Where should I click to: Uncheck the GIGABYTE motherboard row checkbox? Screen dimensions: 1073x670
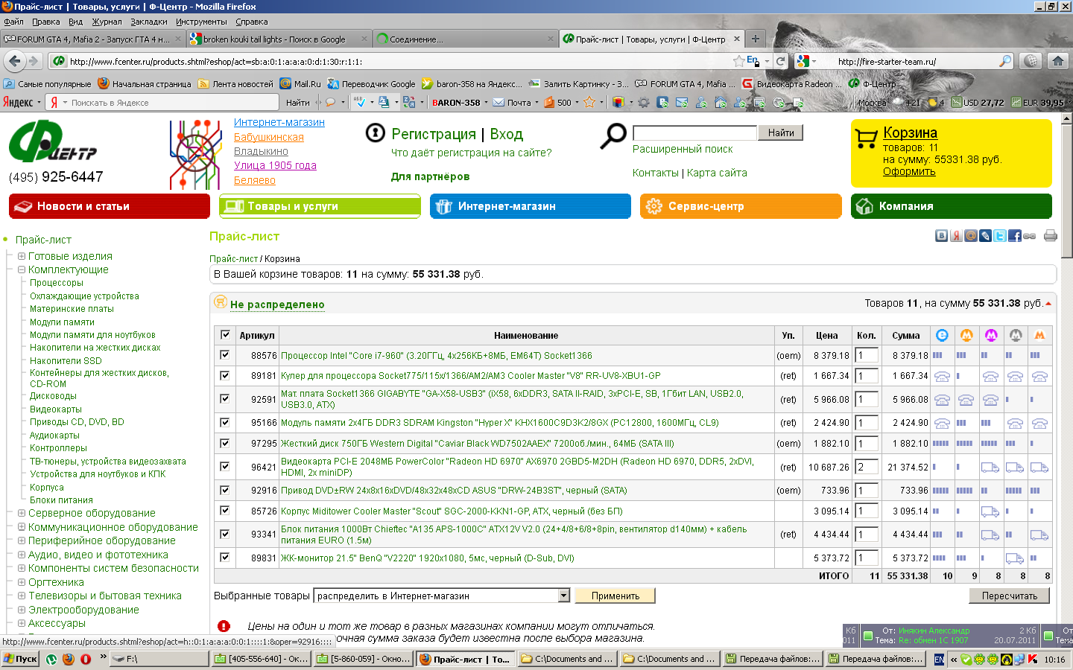pyautogui.click(x=225, y=399)
